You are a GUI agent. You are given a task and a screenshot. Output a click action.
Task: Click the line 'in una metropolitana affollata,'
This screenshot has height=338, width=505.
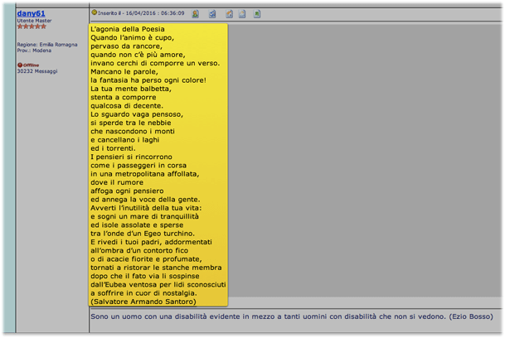click(145, 174)
